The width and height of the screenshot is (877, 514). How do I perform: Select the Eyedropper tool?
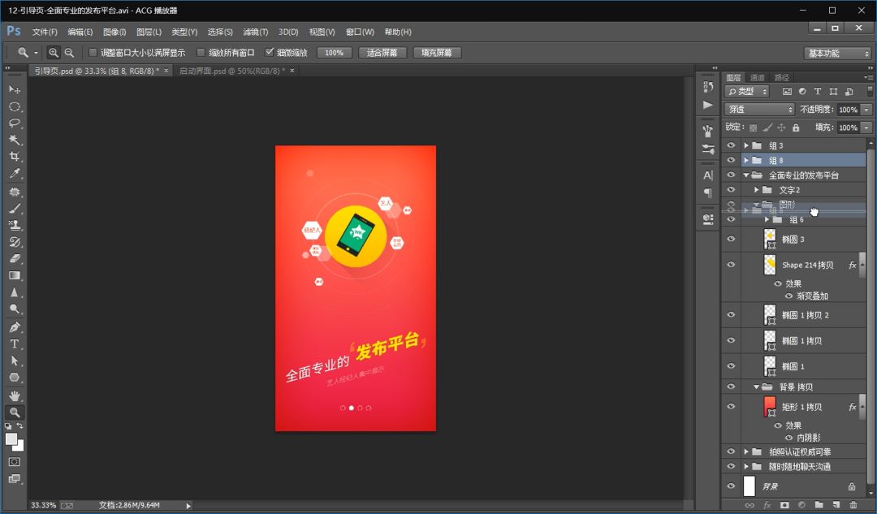click(x=15, y=174)
